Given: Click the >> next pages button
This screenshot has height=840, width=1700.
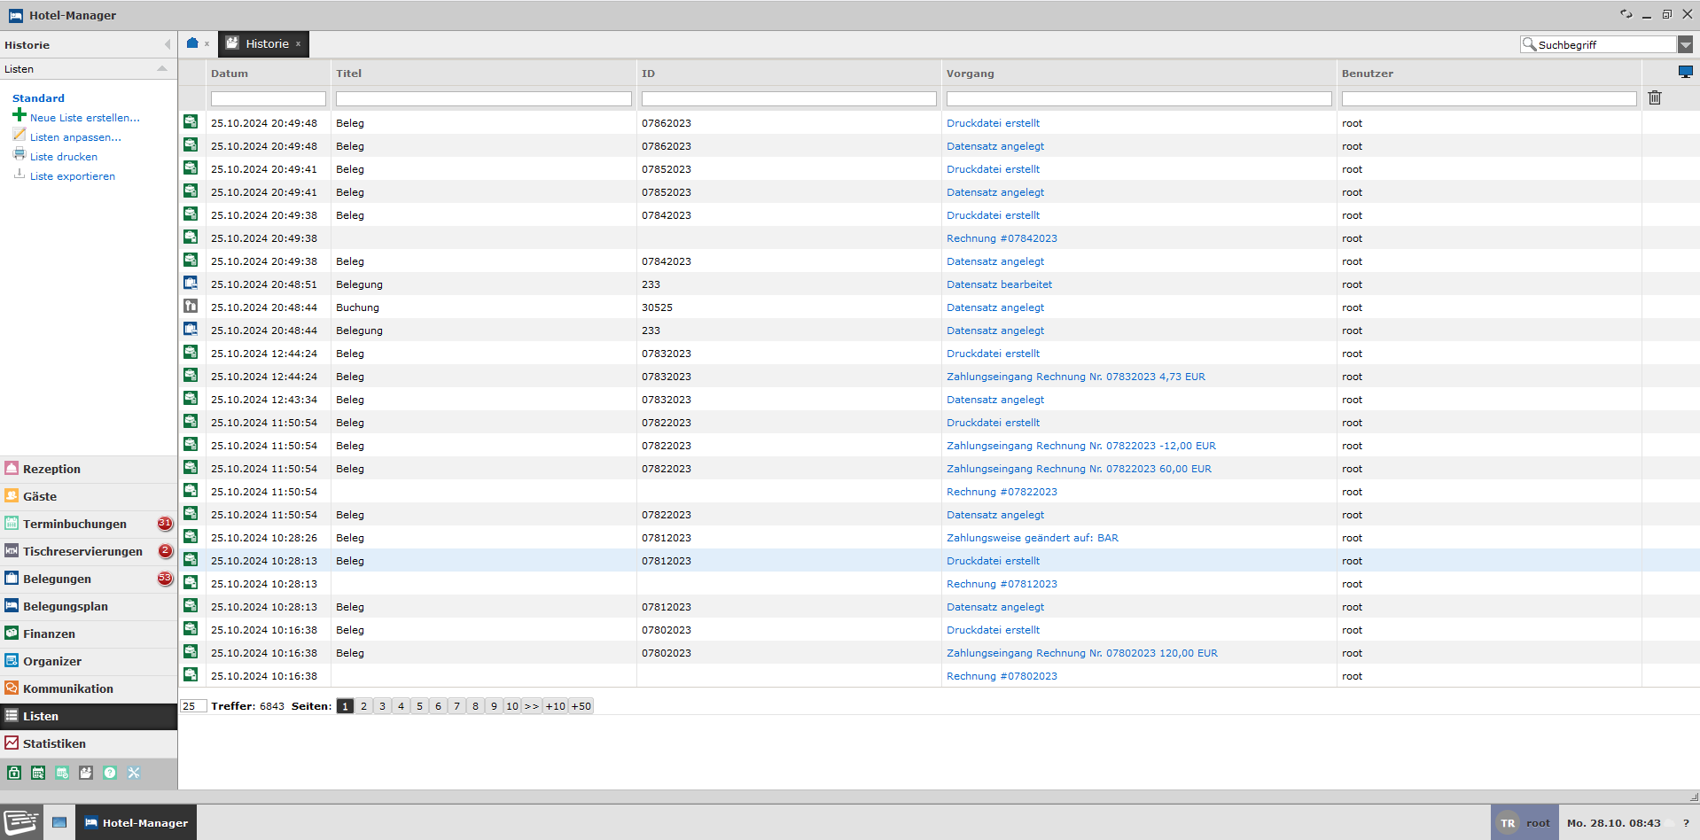Looking at the screenshot, I should 532,706.
